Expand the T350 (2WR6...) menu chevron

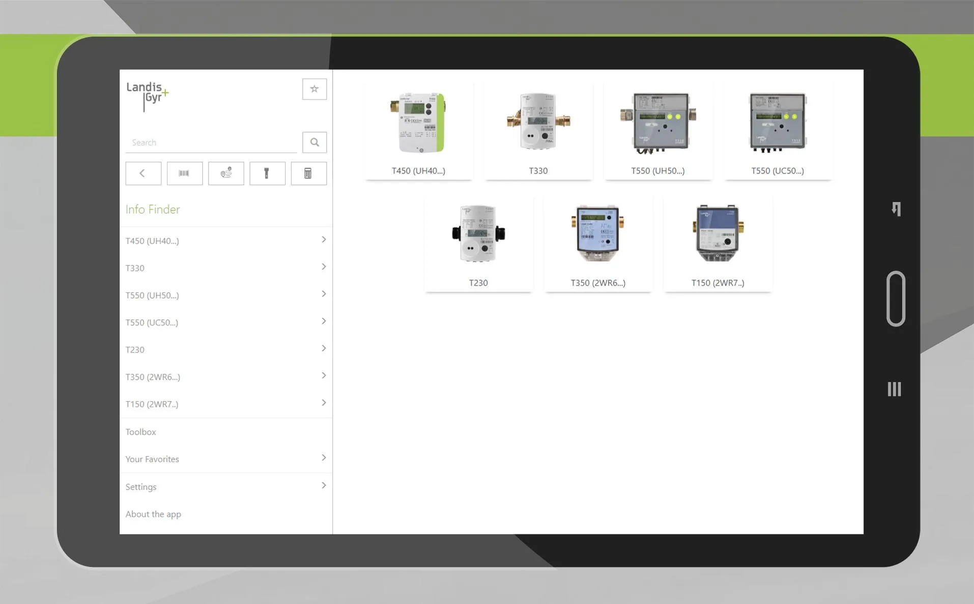pyautogui.click(x=324, y=376)
